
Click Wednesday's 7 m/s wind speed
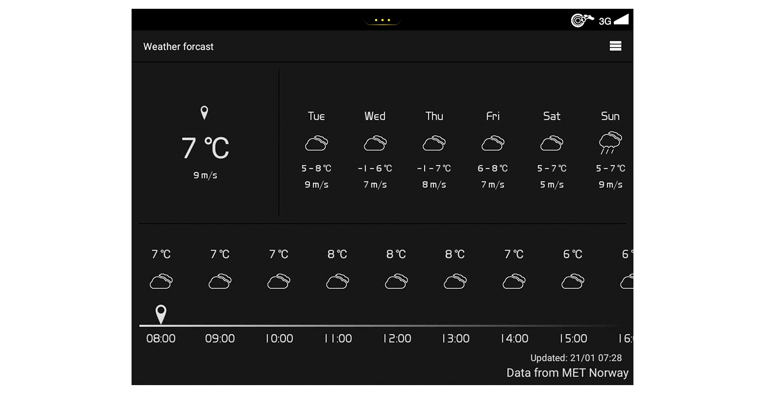click(375, 185)
